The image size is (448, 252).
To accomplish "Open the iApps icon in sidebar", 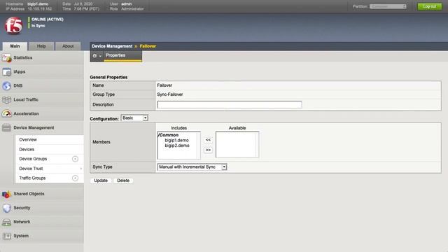I will pos(6,71).
